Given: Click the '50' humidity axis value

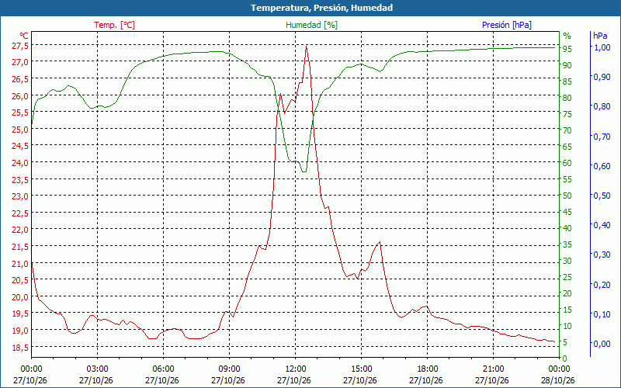Looking at the screenshot, I should coord(567,196).
